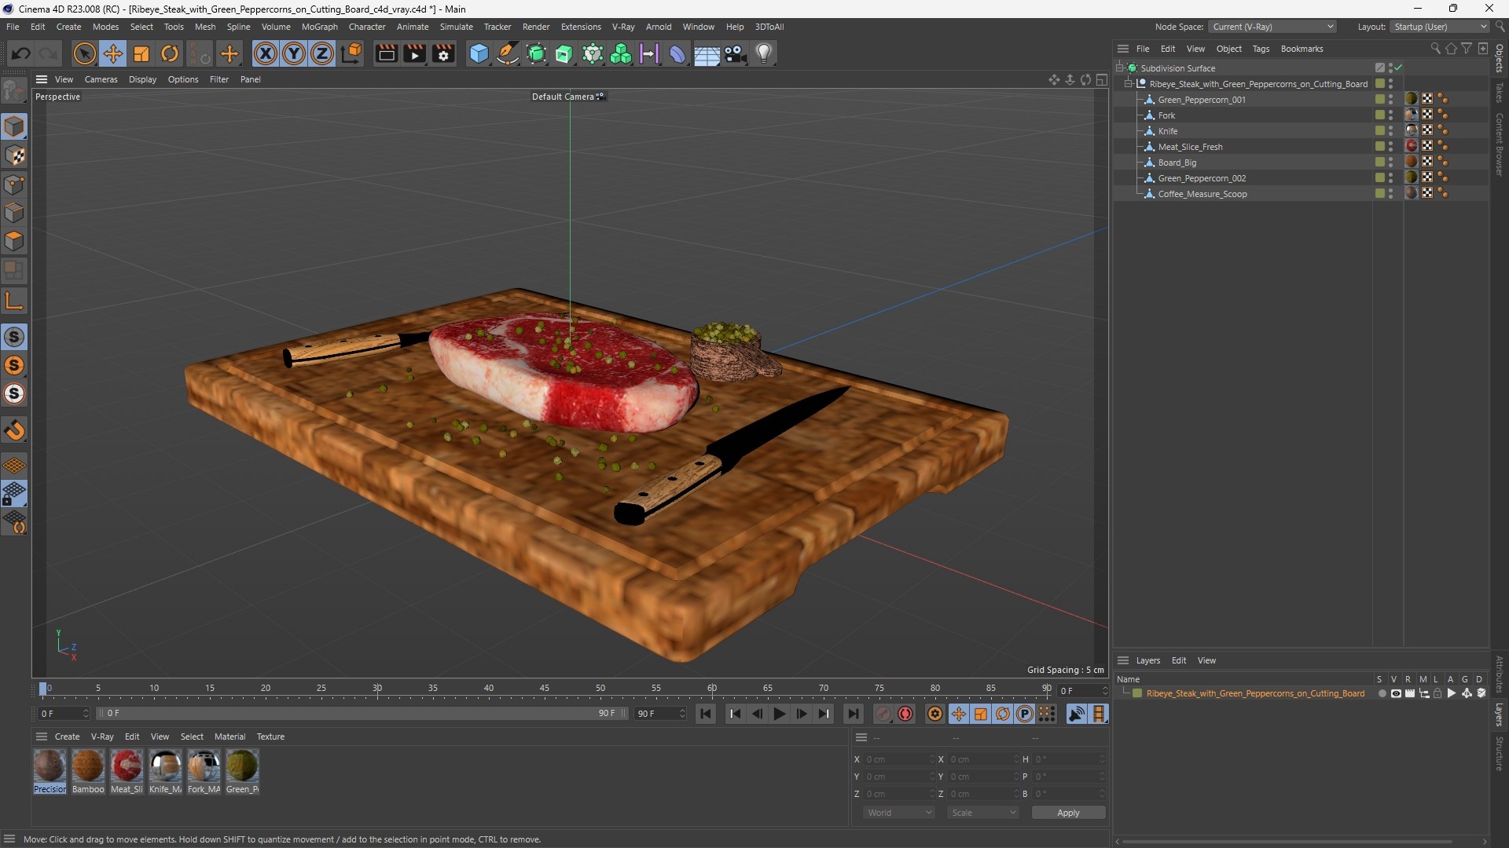Click Render View clapperboard icon
This screenshot has height=848, width=1509.
pos(386,53)
